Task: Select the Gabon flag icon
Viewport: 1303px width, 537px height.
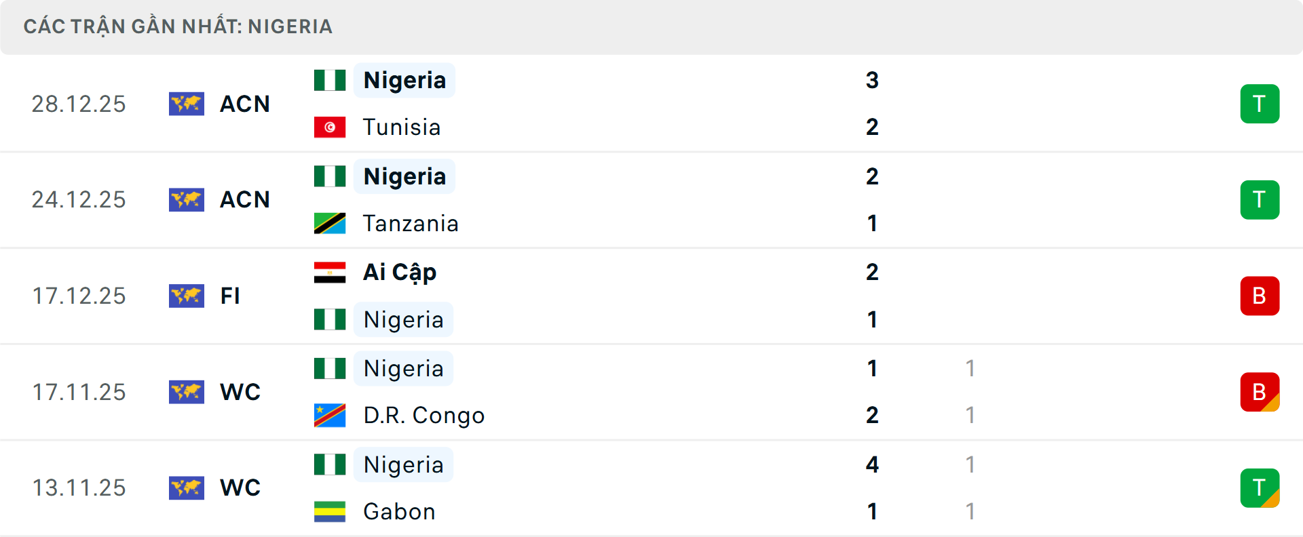Action: (330, 512)
